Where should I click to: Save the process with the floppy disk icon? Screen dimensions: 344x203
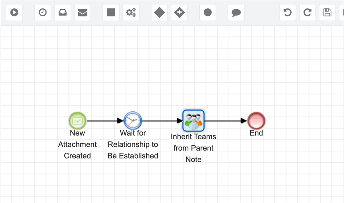pyautogui.click(x=327, y=13)
